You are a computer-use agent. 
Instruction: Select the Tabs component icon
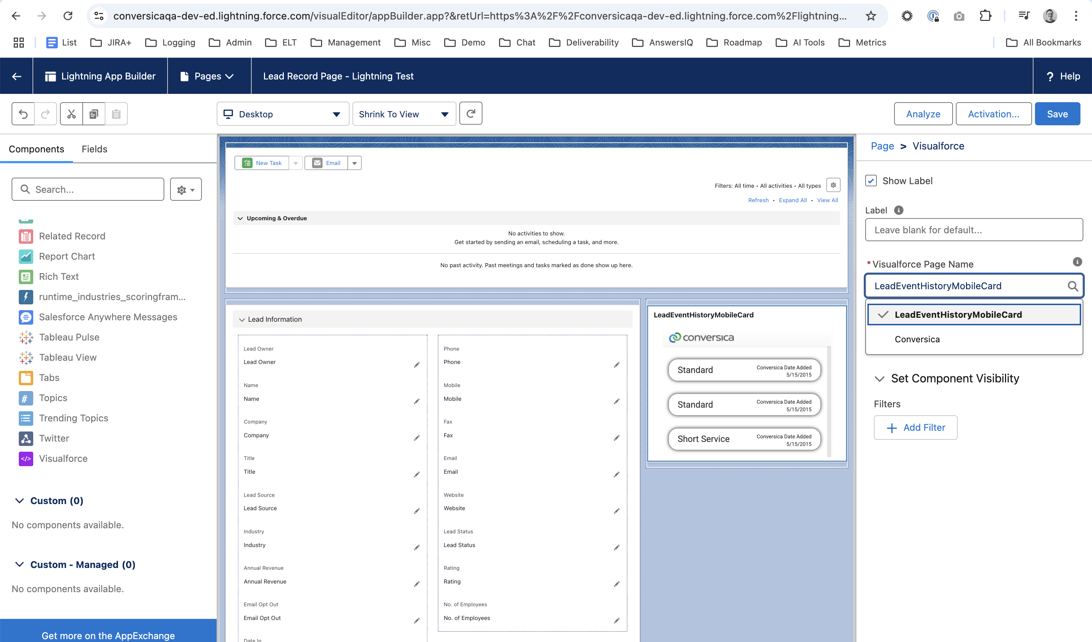(26, 378)
